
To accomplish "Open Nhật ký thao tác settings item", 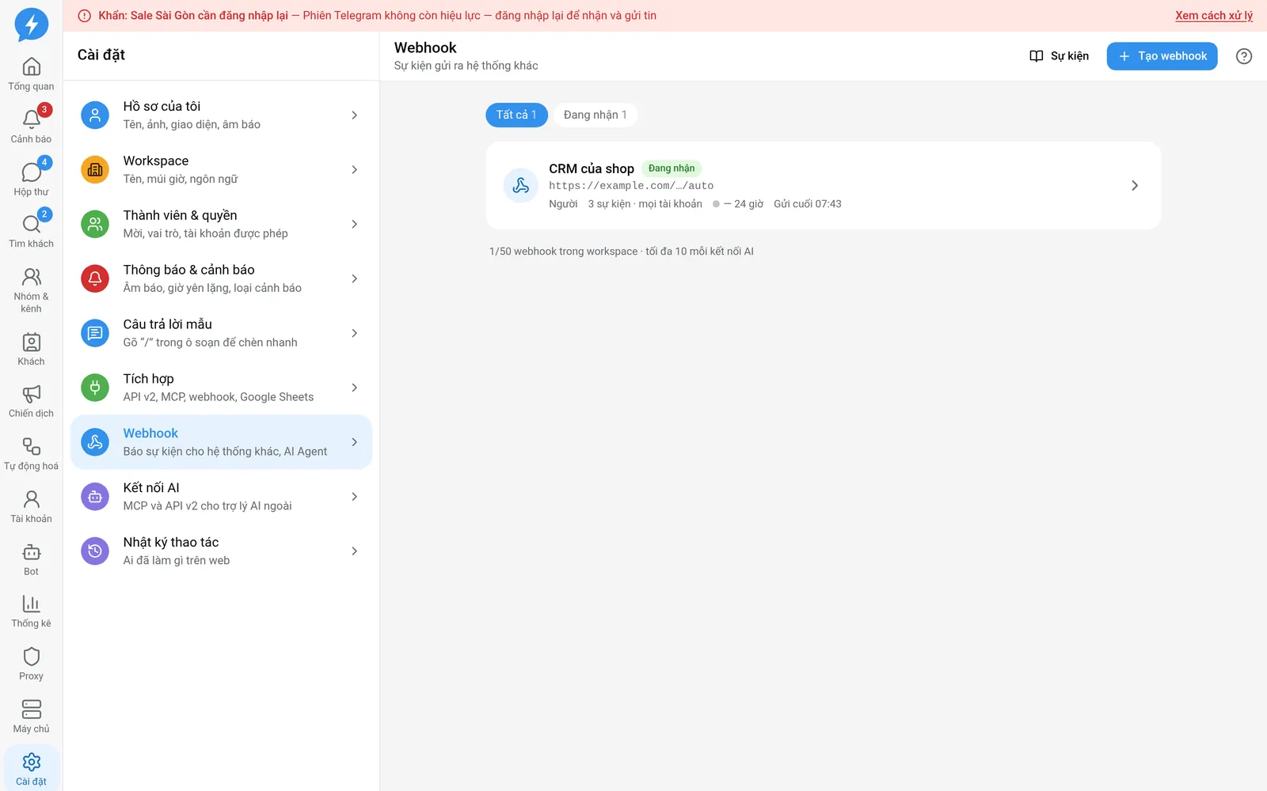I will (x=221, y=551).
